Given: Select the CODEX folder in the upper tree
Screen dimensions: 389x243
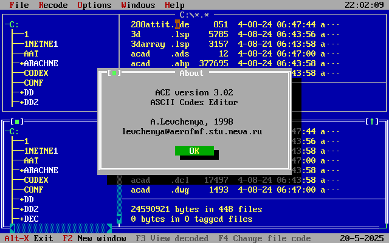Looking at the screenshot, I should (x=36, y=73).
